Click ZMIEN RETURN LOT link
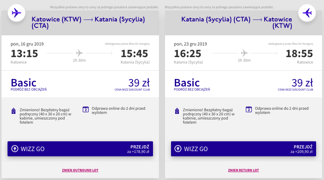 coord(244,170)
